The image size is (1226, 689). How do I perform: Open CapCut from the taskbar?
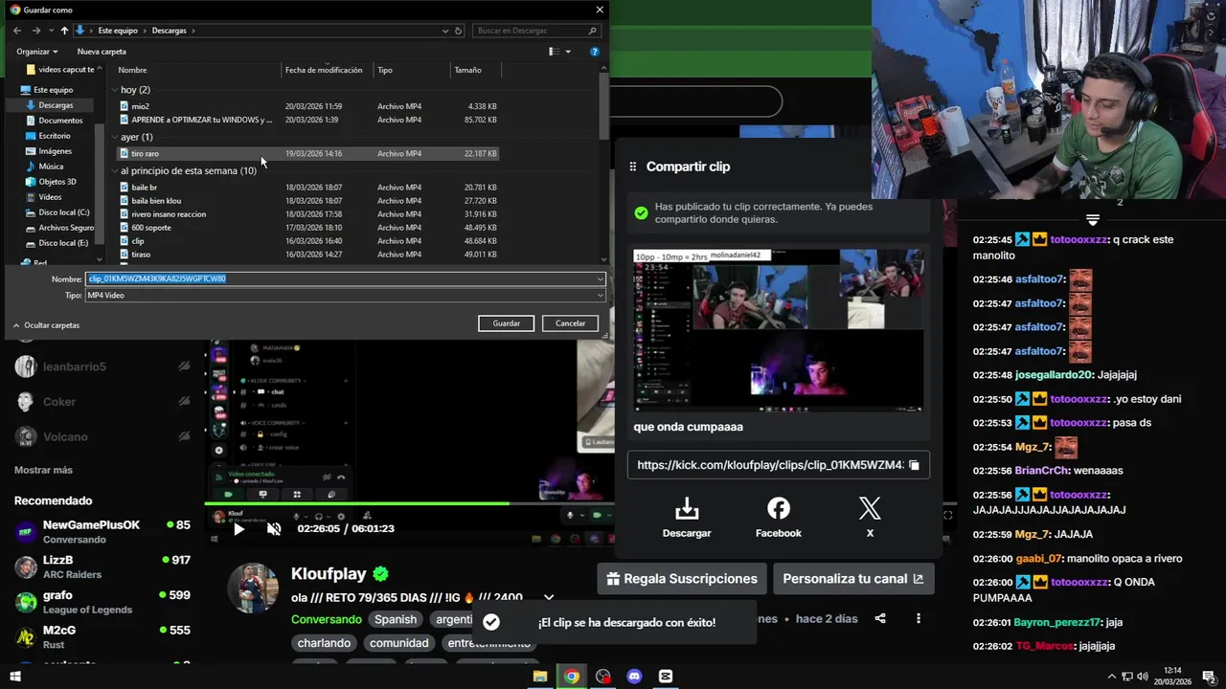click(666, 677)
